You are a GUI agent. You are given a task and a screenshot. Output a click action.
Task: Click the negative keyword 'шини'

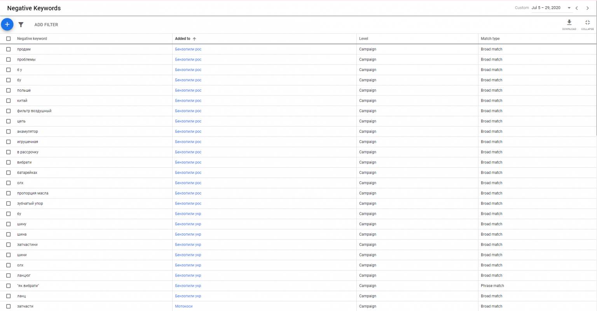click(x=22, y=255)
